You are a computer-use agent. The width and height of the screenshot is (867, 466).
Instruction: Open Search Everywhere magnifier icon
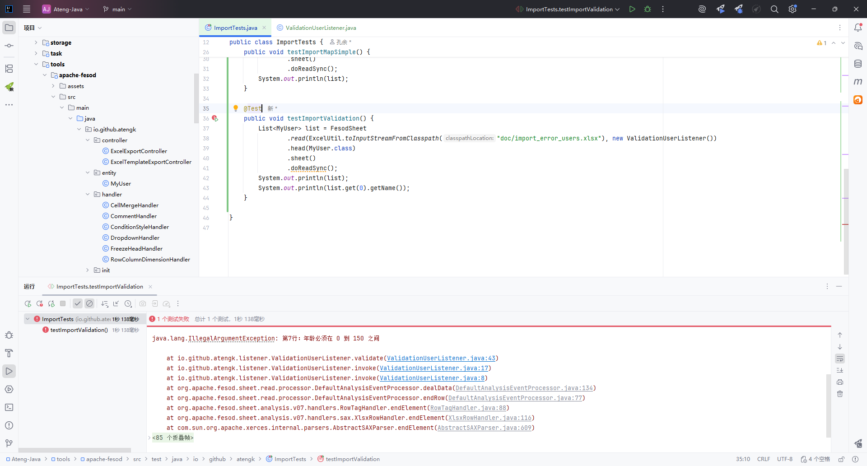click(x=774, y=9)
